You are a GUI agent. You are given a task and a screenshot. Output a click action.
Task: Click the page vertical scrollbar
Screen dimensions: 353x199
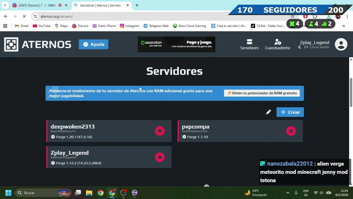(351, 92)
